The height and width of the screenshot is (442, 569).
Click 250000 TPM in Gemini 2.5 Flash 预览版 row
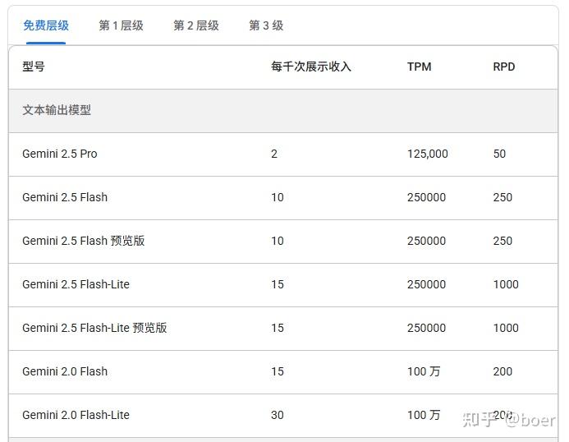[x=426, y=241]
